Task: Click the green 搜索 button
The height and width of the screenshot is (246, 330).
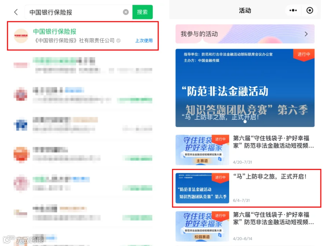Action: point(143,12)
